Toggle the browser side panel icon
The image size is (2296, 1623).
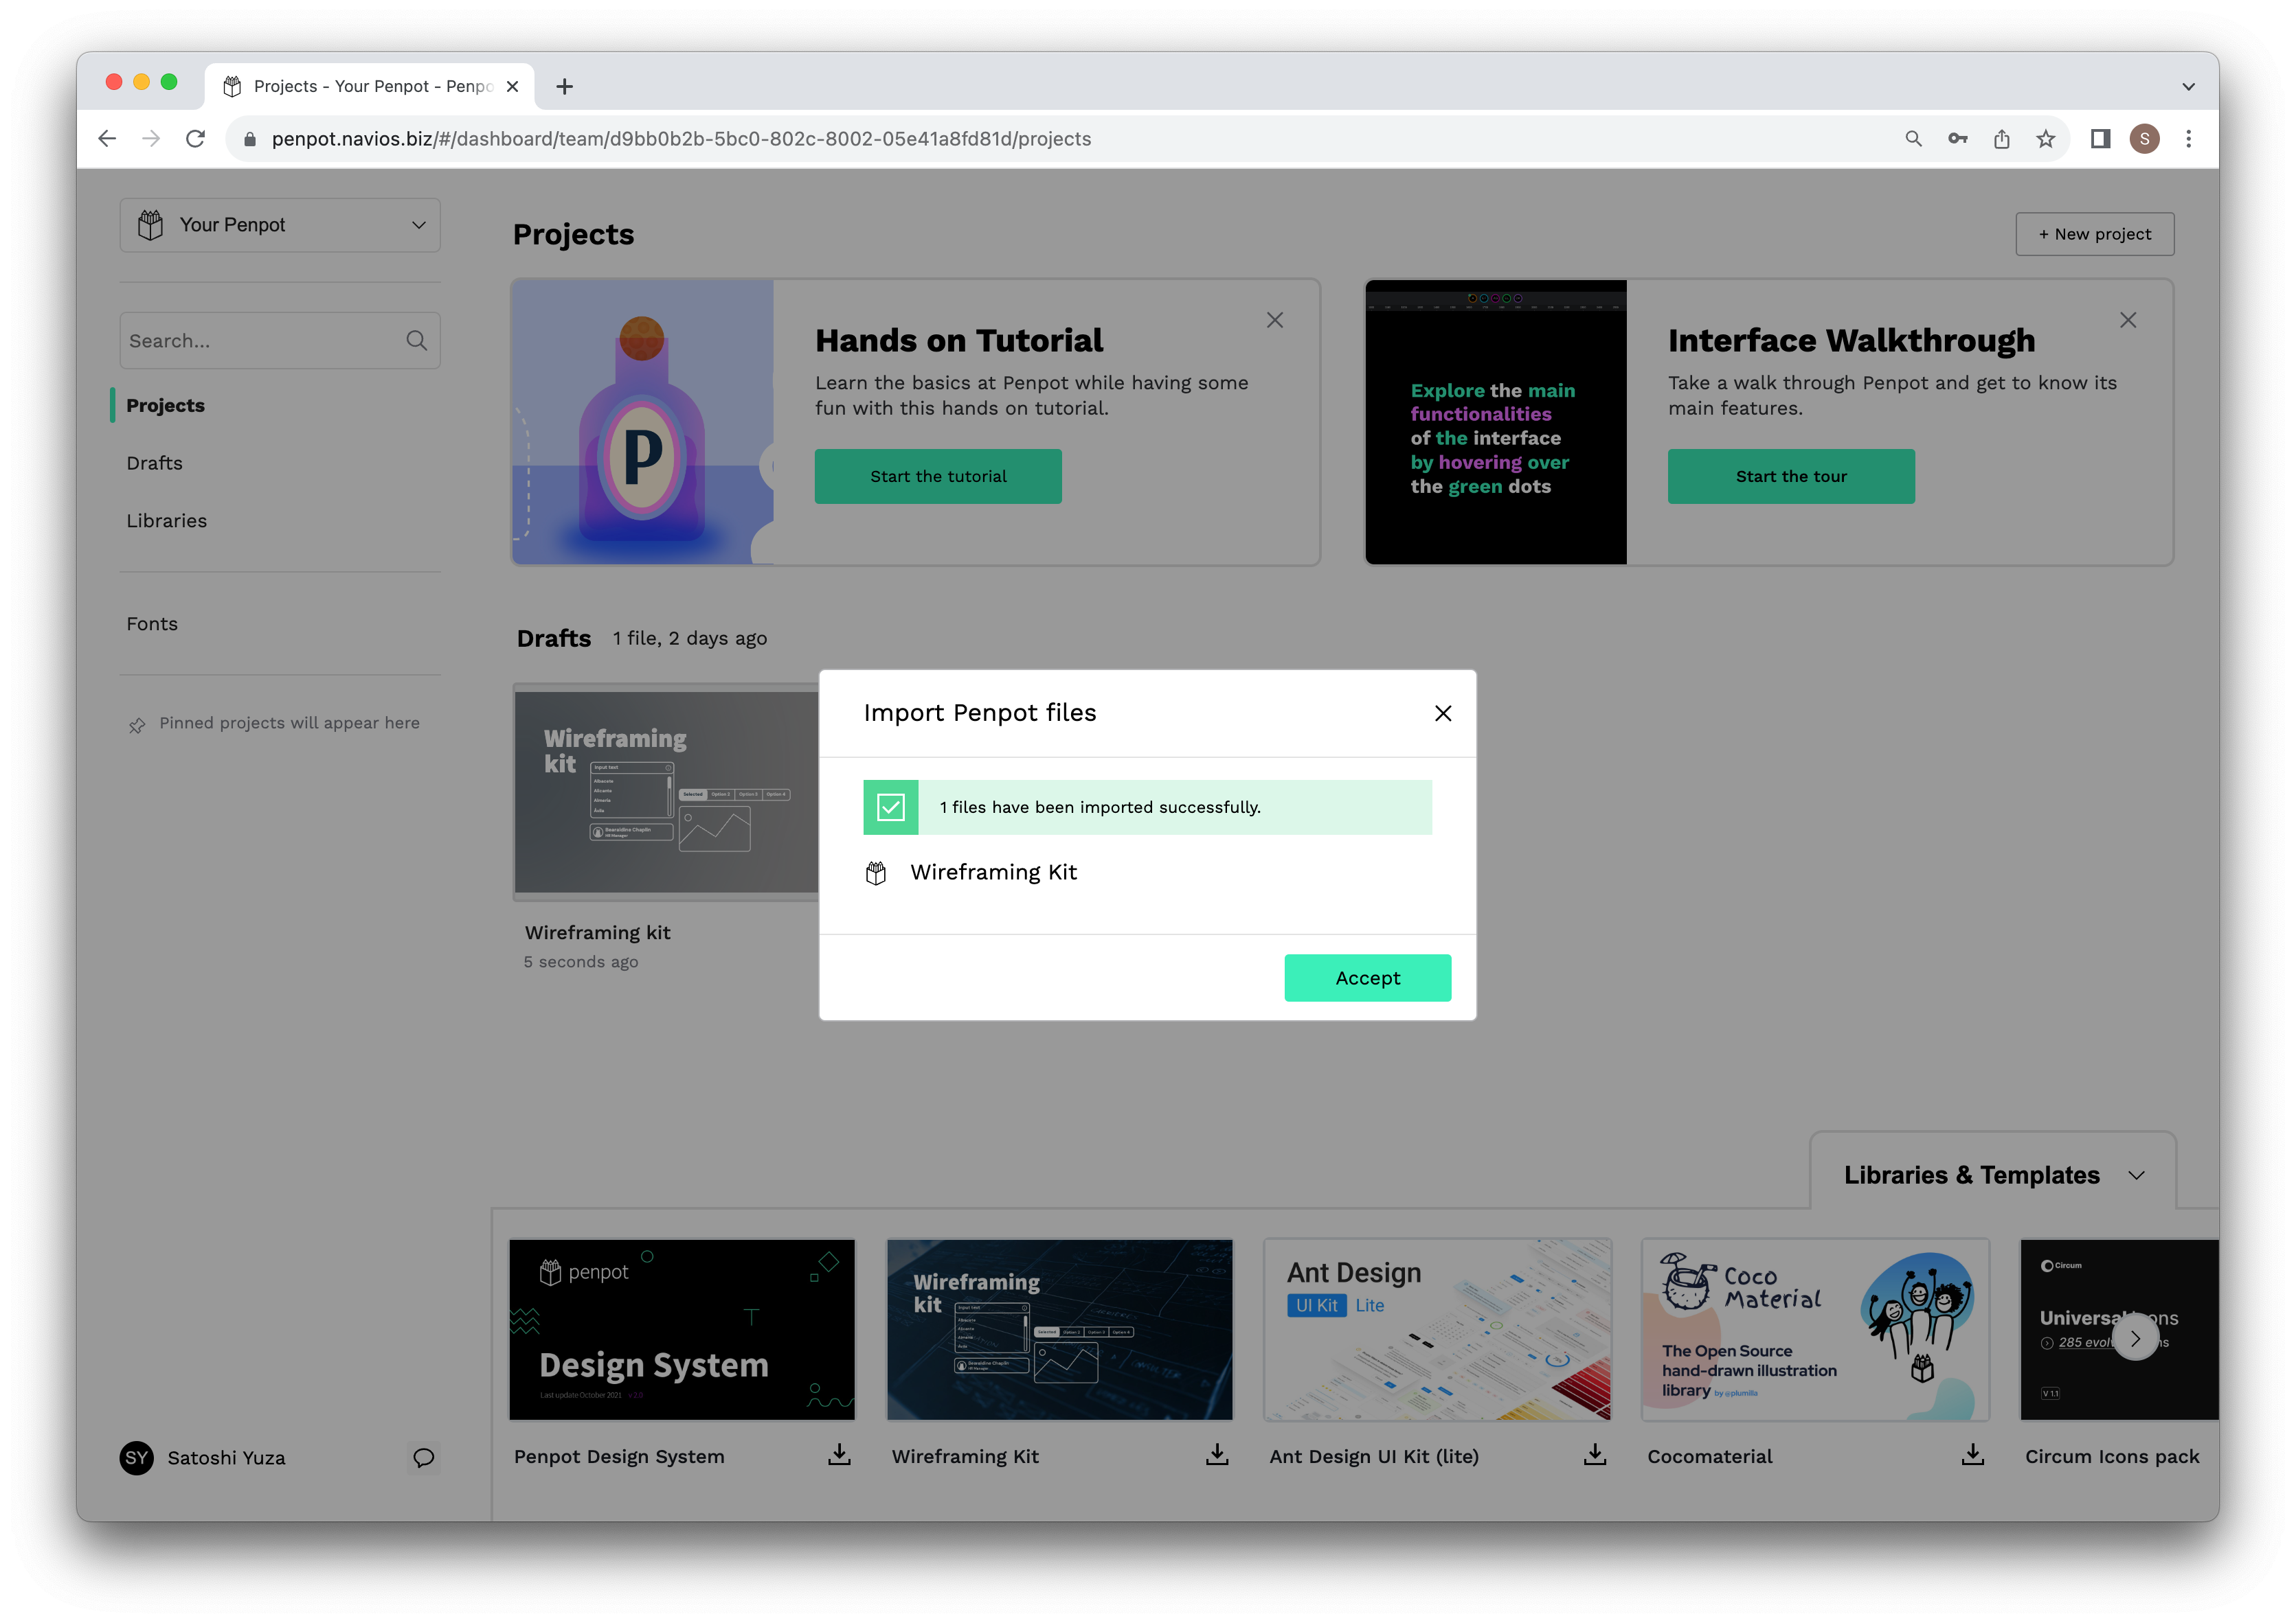tap(2100, 139)
